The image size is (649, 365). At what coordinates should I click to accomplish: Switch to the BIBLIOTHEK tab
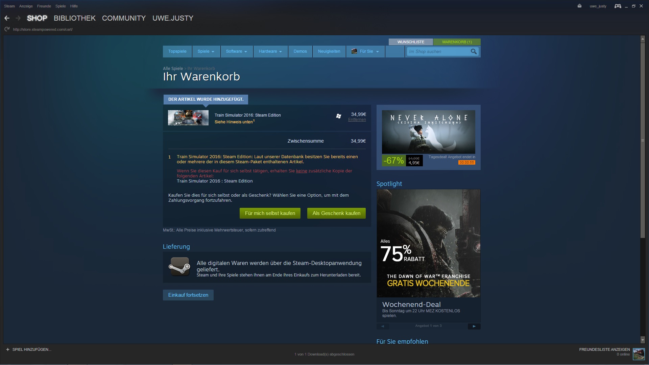(74, 18)
